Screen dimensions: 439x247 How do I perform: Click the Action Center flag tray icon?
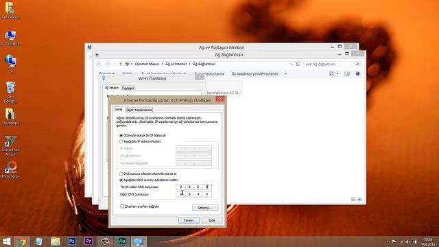[394, 242]
